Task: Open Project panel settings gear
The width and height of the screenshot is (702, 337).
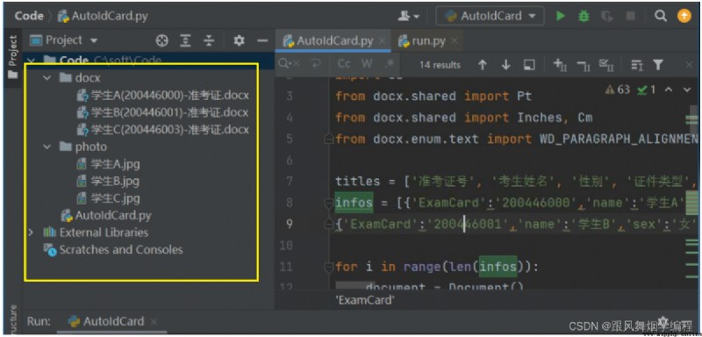Action: point(239,40)
